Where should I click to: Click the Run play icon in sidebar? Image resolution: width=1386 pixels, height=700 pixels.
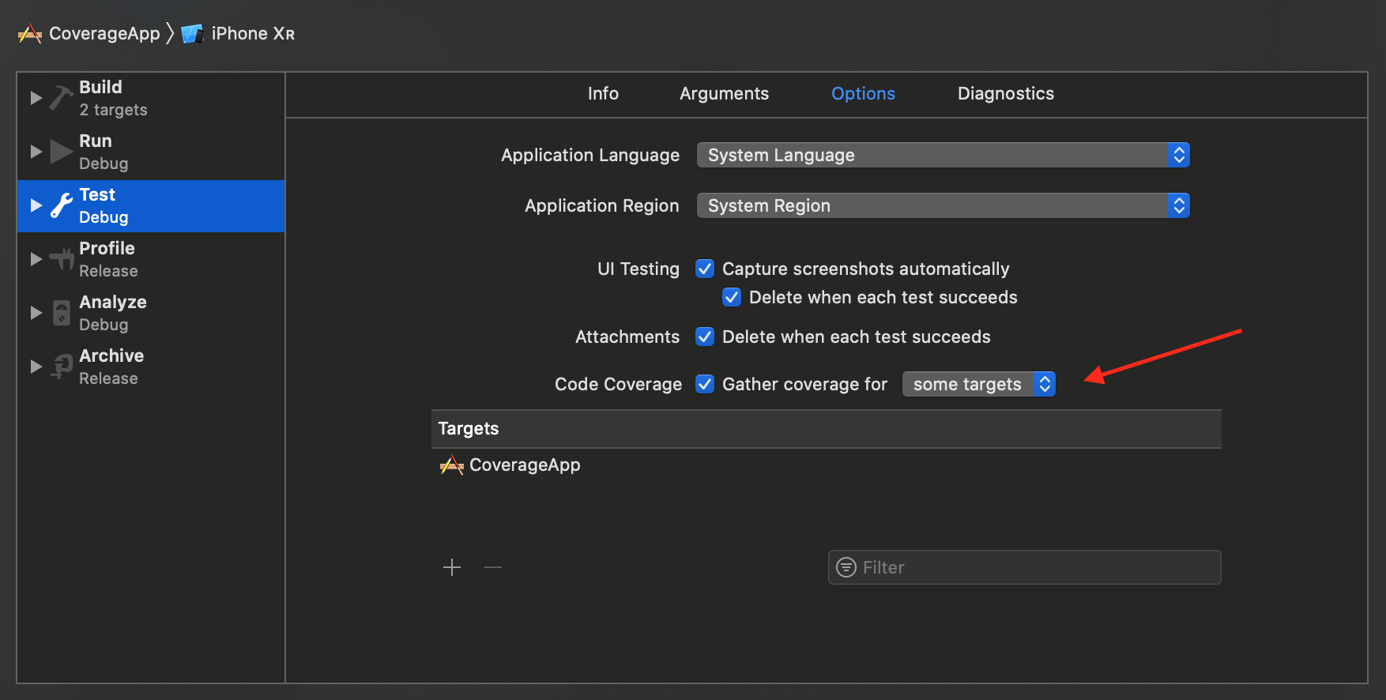tap(62, 152)
